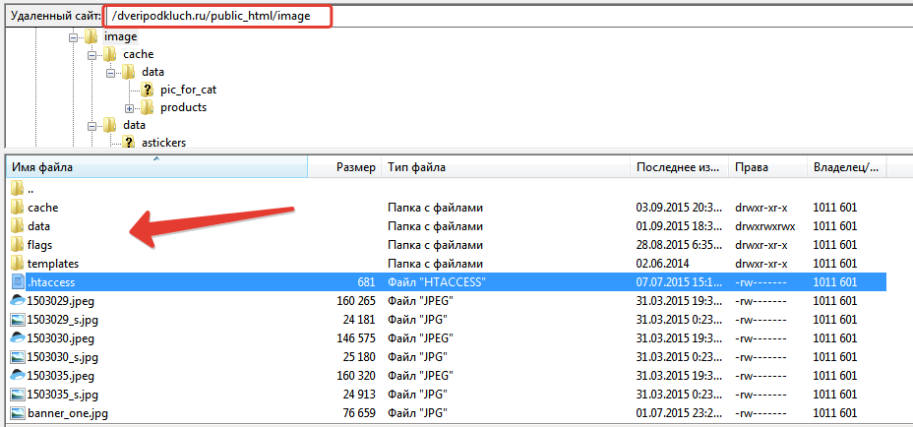The height and width of the screenshot is (427, 913).
Task: Select the banner_one.jpg file
Action: point(446,413)
